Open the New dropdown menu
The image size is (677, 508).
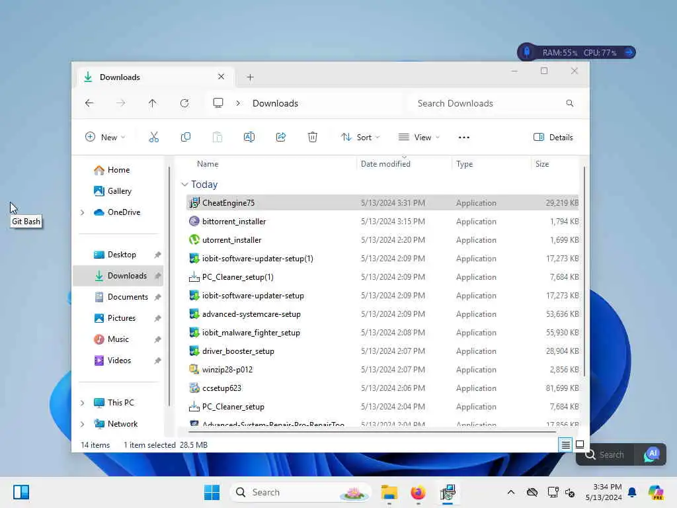(x=105, y=138)
